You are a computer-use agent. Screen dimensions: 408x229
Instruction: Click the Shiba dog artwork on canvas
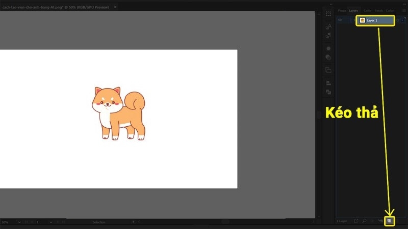(x=119, y=113)
